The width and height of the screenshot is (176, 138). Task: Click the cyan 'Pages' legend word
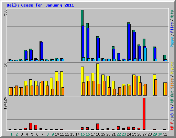[x=172, y=42]
